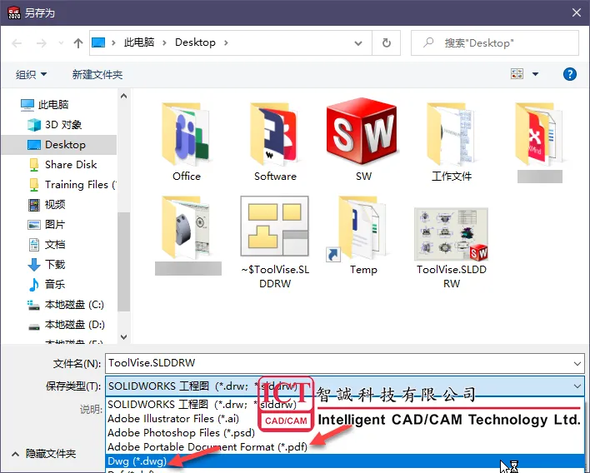Open 文档 in the sidebar

click(47, 244)
